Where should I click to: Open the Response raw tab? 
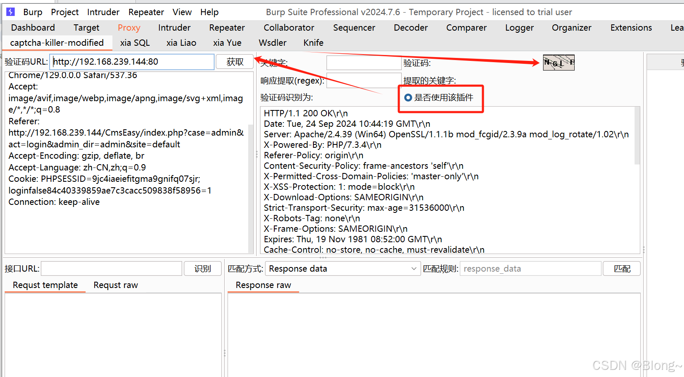263,285
